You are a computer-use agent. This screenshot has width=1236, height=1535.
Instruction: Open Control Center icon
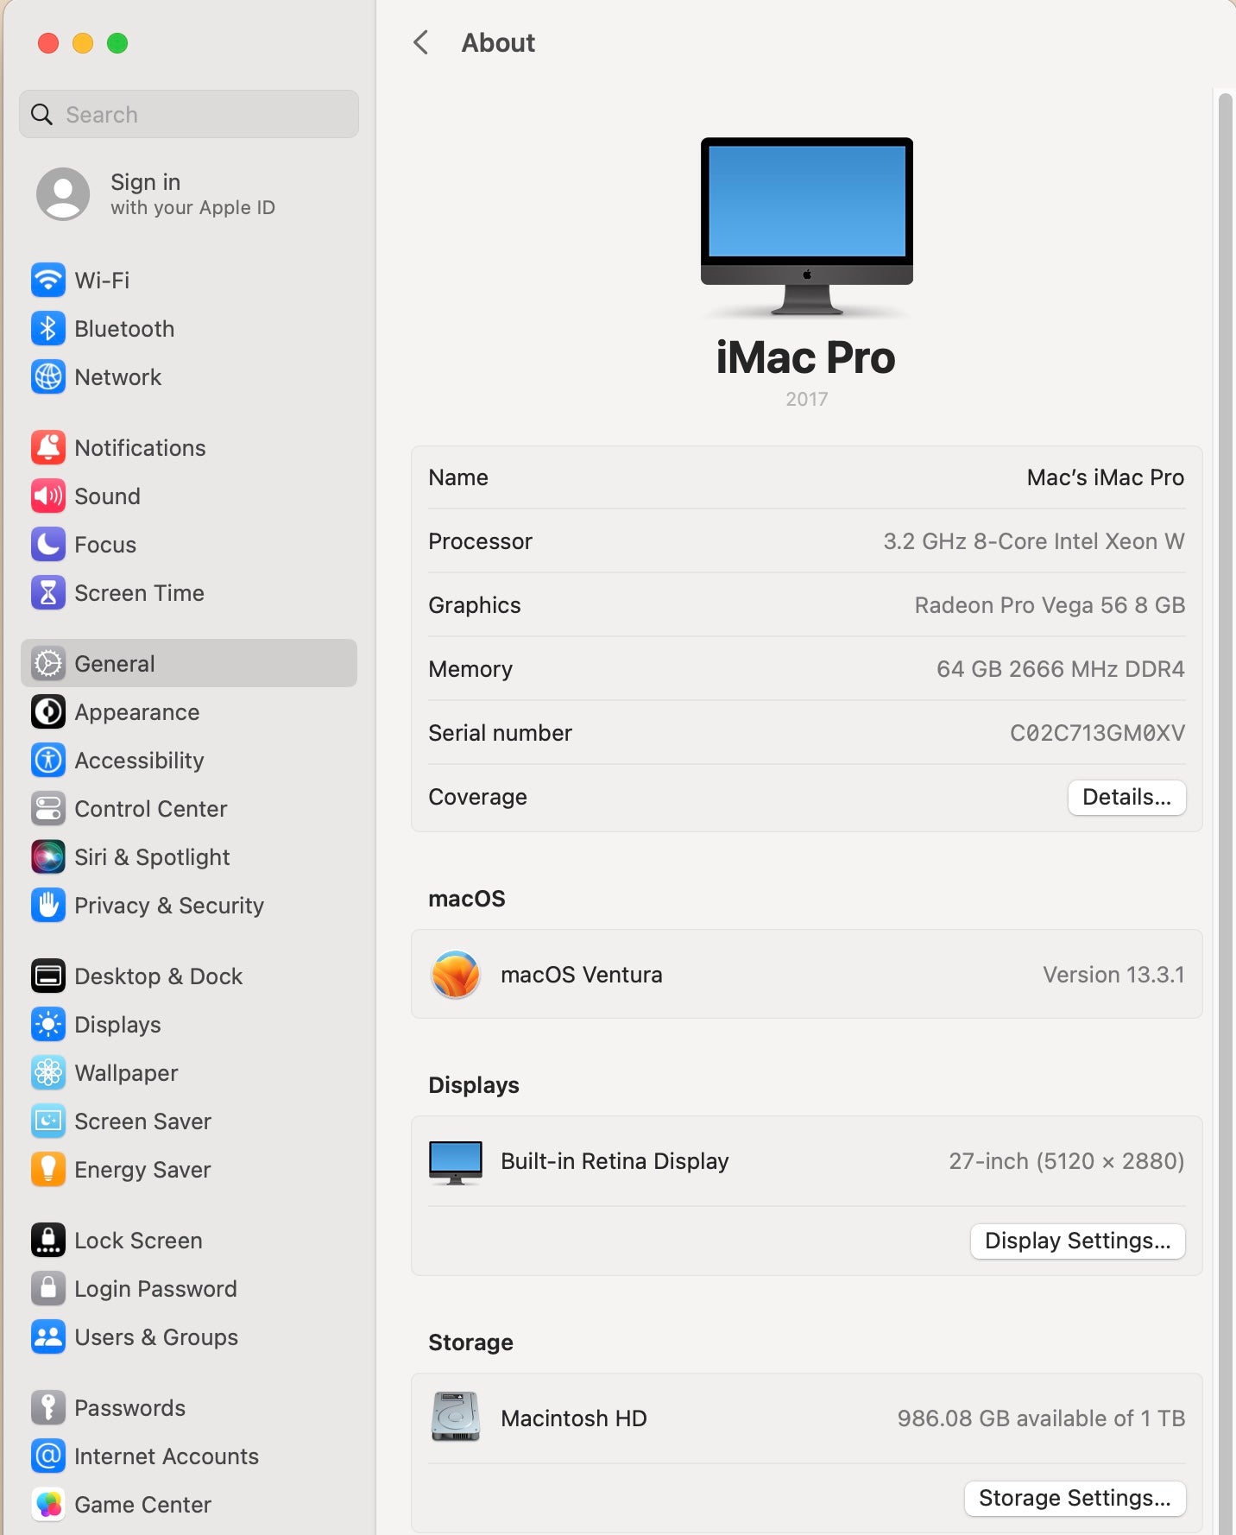coord(48,808)
